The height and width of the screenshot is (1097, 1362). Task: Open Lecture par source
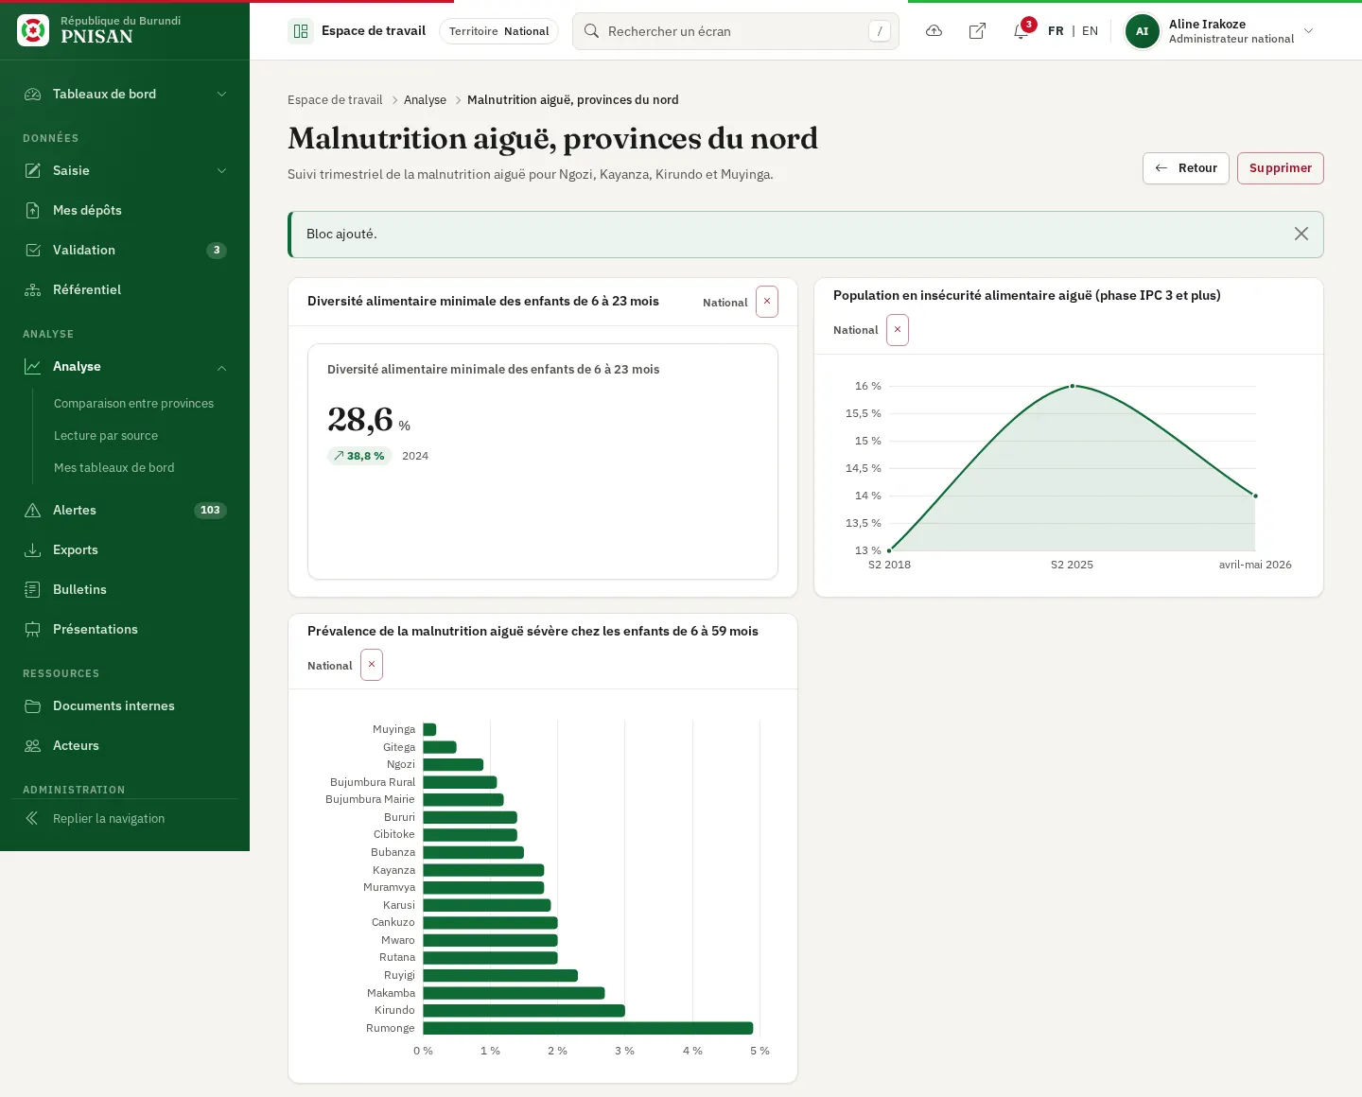click(x=106, y=435)
